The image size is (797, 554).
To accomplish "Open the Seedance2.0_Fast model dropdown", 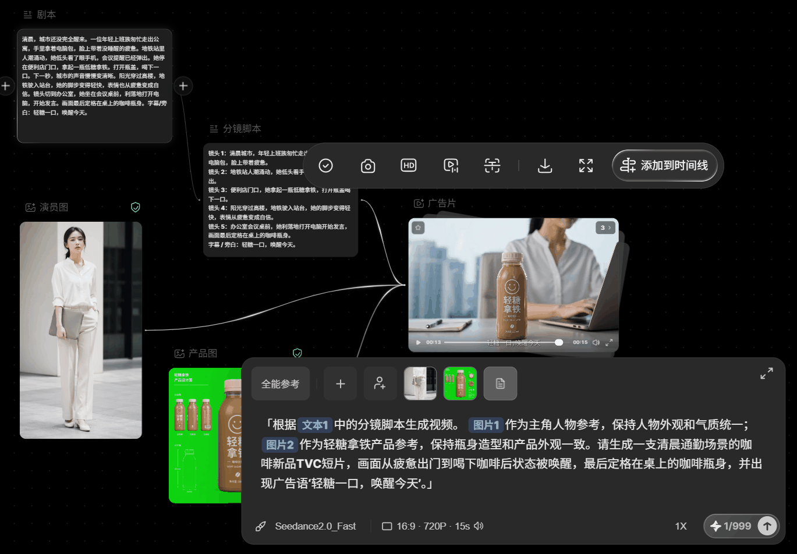I will (x=307, y=526).
